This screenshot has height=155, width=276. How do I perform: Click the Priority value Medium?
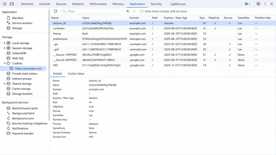[x=94, y=124]
